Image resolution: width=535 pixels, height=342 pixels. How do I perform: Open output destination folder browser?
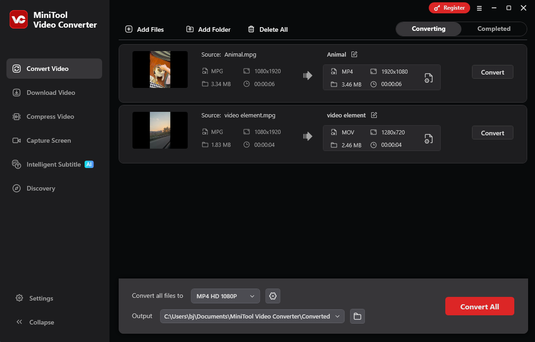tap(357, 316)
